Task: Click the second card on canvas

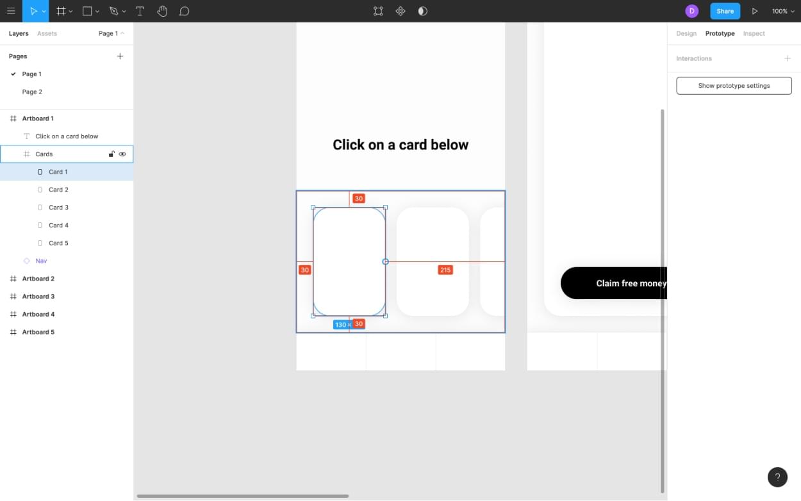Action: [433, 261]
